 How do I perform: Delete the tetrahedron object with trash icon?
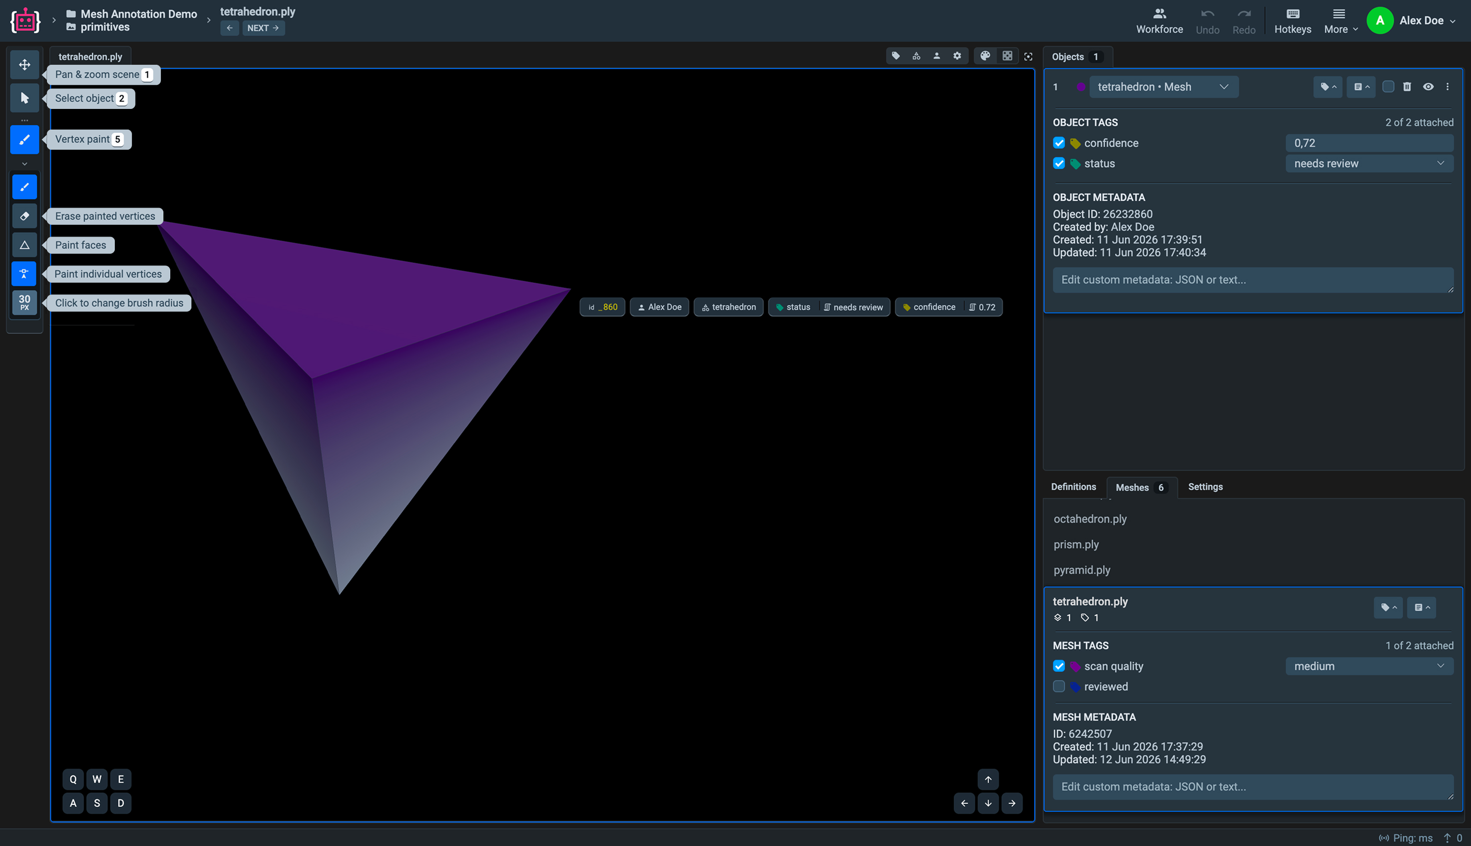(x=1407, y=87)
